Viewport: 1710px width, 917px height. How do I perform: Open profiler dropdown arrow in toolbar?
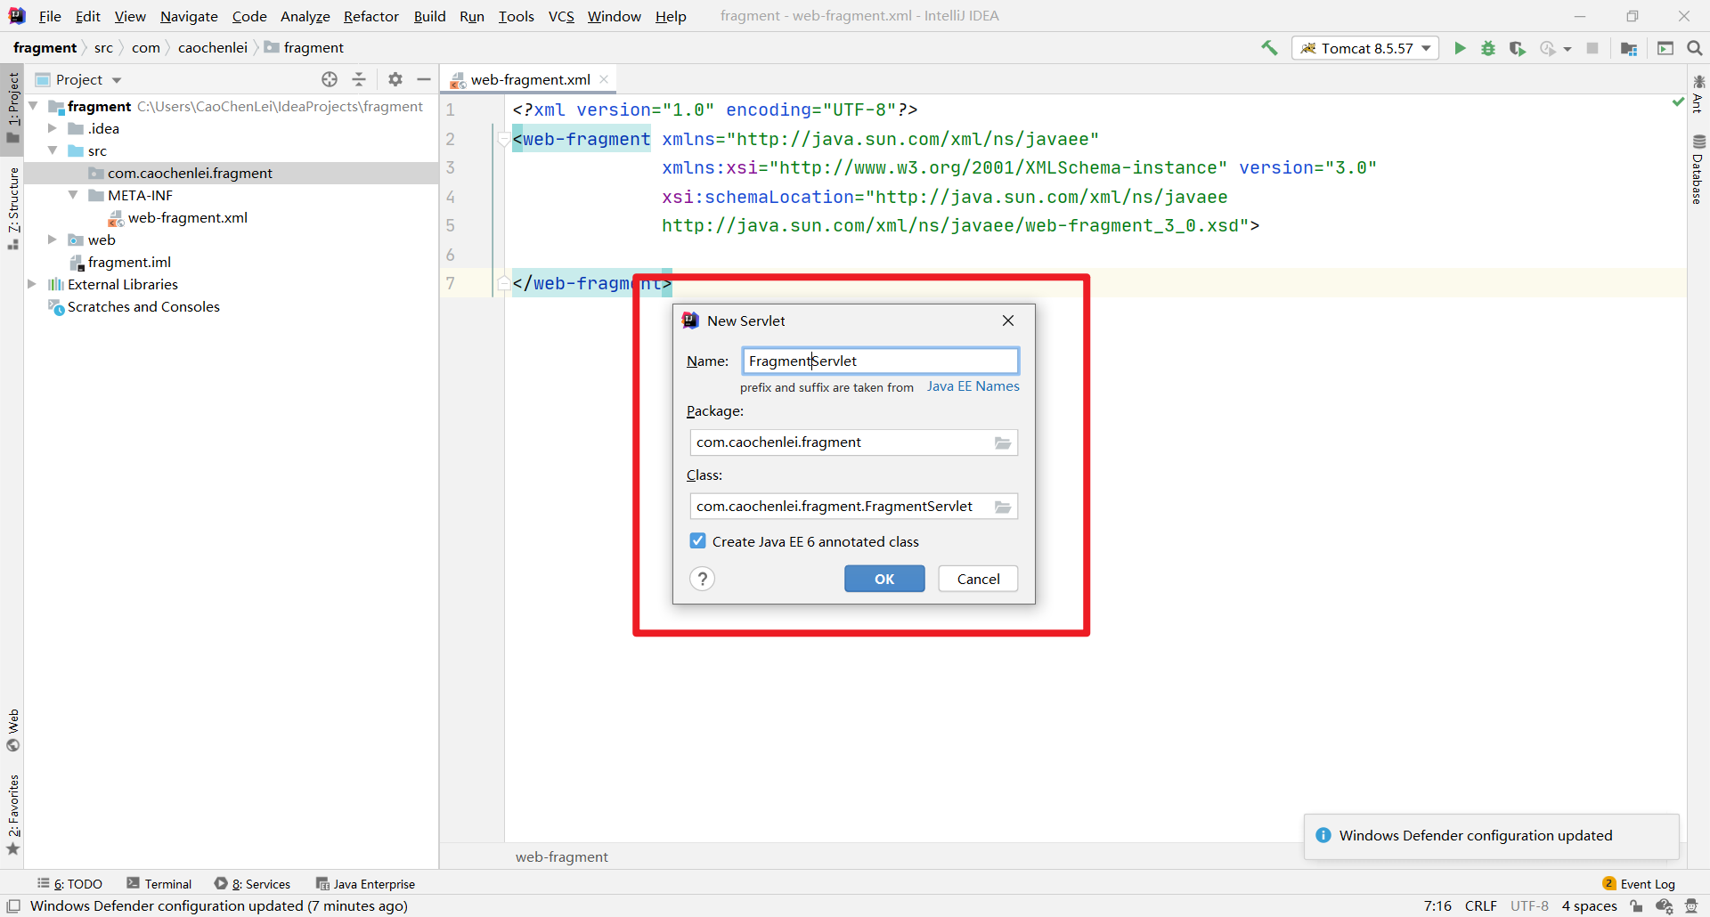(1567, 49)
